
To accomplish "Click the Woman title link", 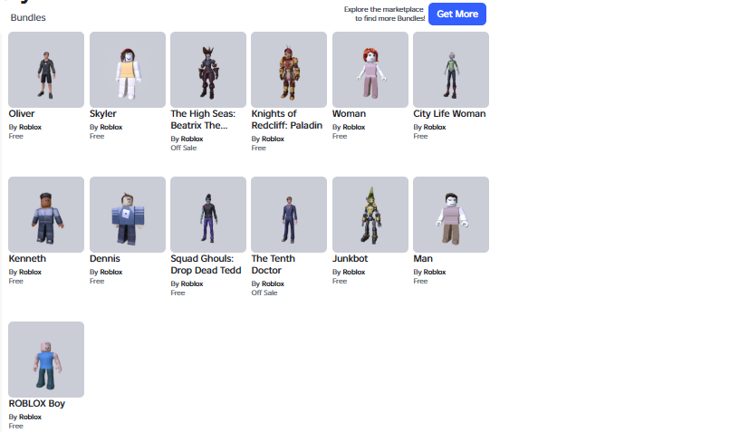I will coord(350,113).
